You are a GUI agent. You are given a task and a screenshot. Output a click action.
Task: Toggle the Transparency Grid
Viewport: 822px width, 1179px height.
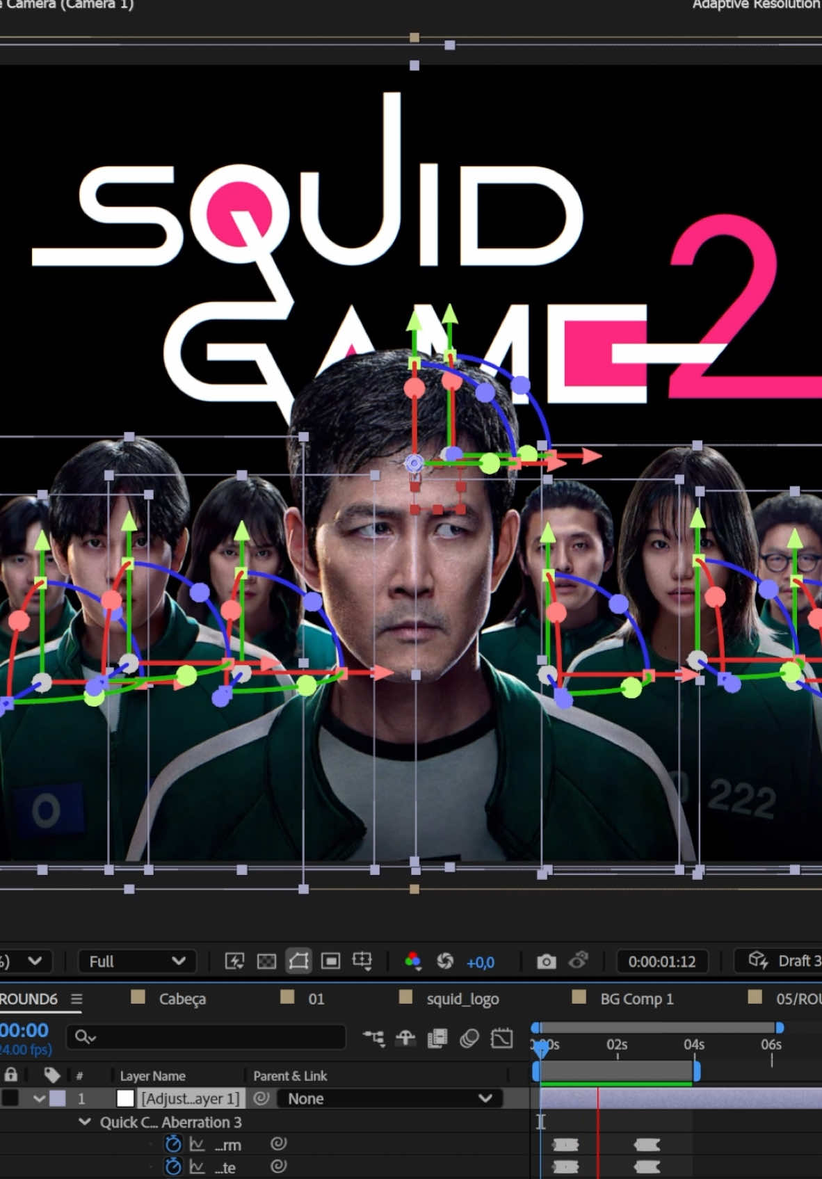click(x=266, y=961)
